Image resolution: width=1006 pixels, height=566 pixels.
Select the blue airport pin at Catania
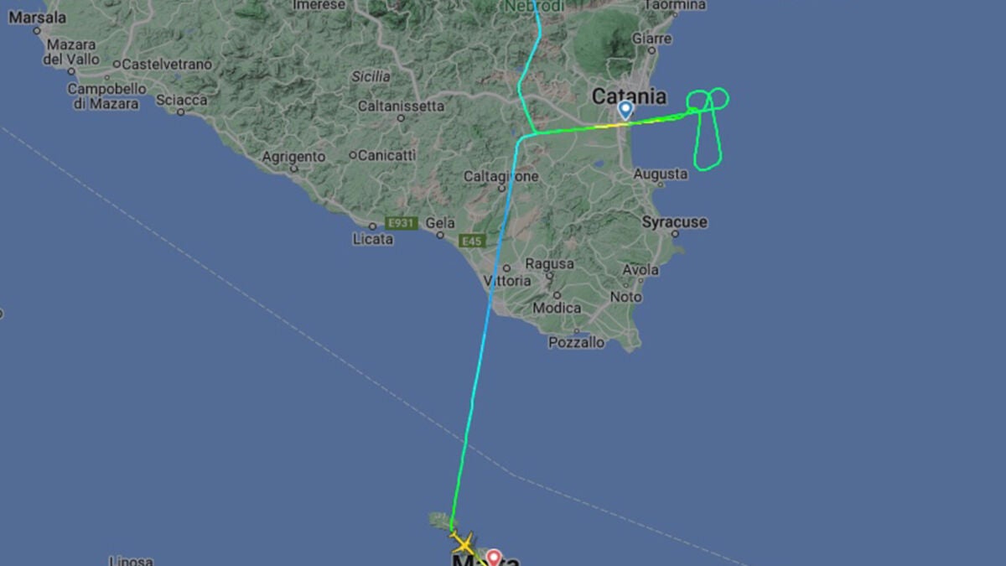[625, 110]
